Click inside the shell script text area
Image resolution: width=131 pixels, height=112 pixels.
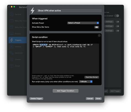coord(65,59)
